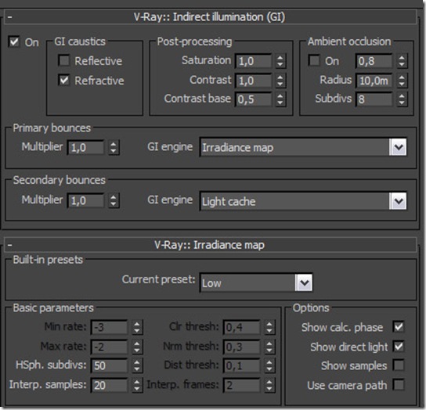Image resolution: width=426 pixels, height=410 pixels.
Task: Open the Secondary bounces GI engine dropdown
Action: (303, 201)
